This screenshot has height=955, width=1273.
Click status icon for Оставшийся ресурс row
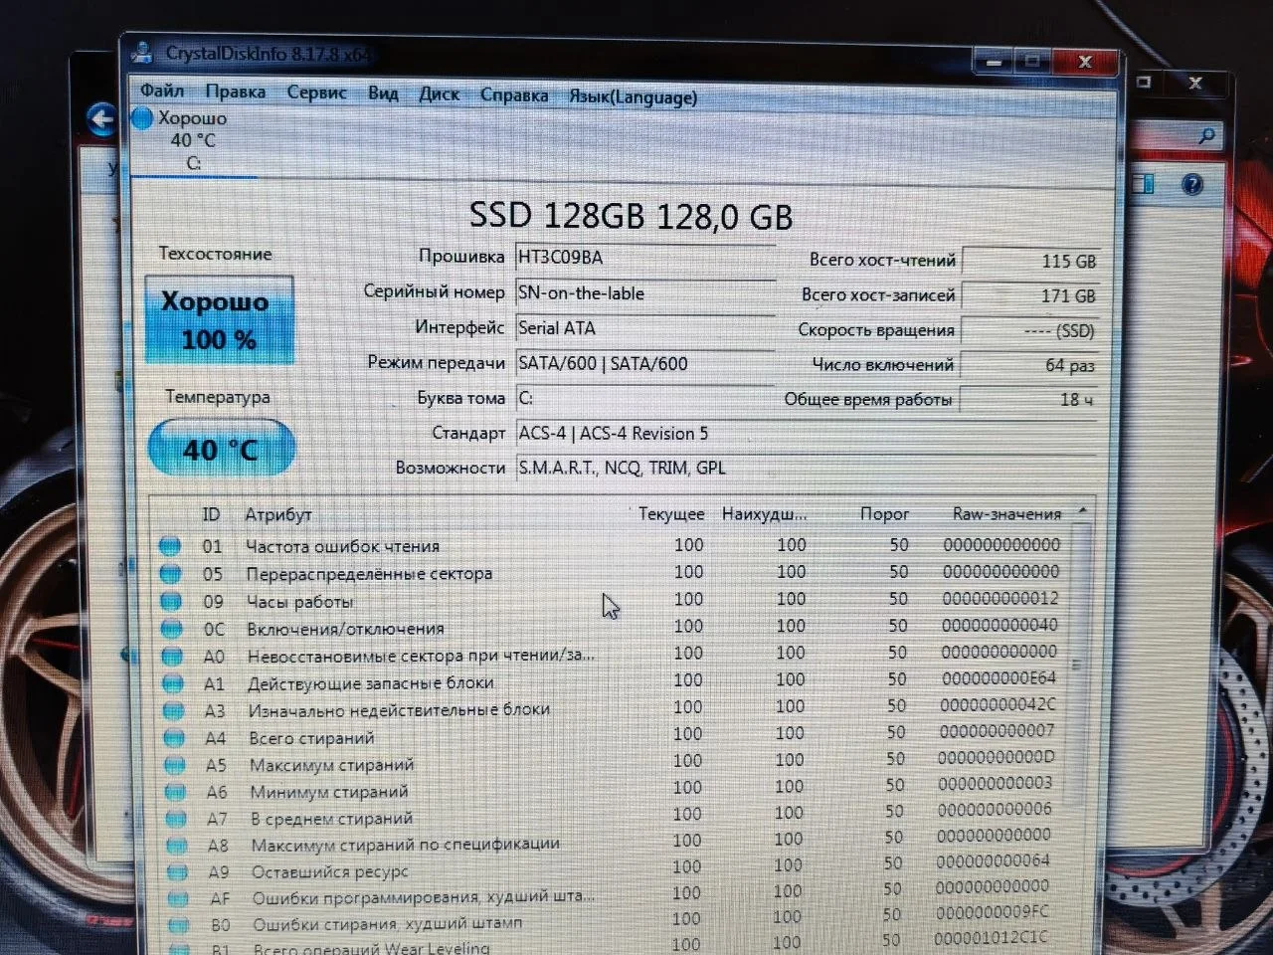point(177,872)
